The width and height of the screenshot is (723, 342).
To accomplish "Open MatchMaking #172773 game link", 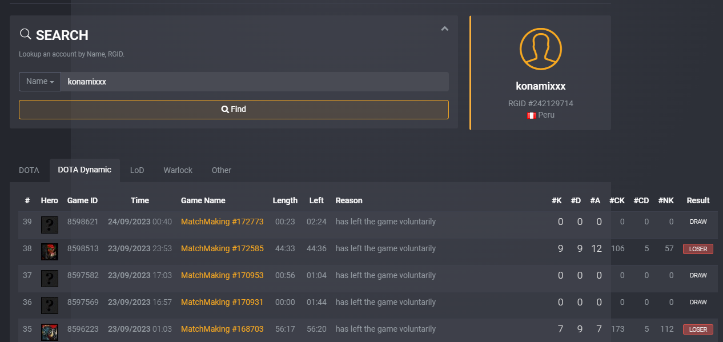I will tap(222, 222).
